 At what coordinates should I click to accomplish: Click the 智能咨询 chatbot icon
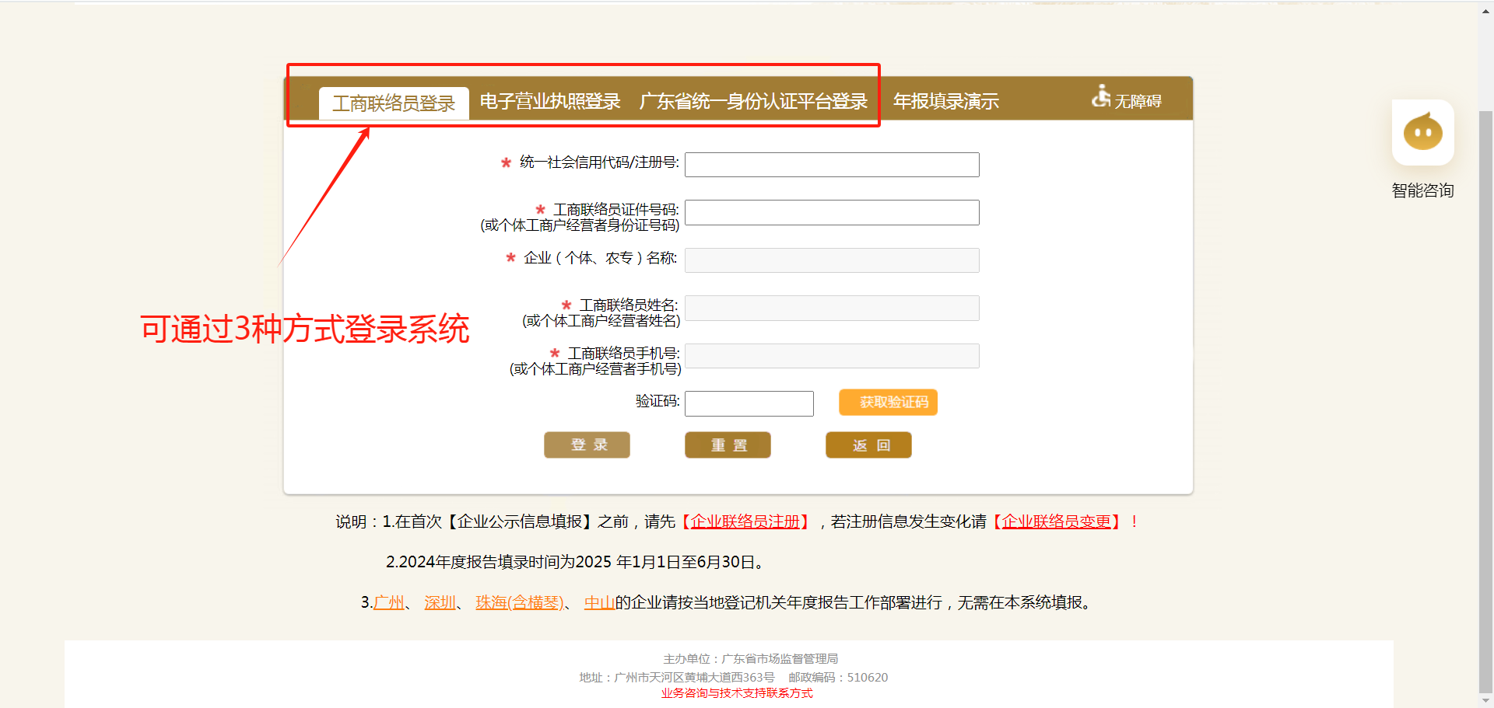pyautogui.click(x=1422, y=133)
